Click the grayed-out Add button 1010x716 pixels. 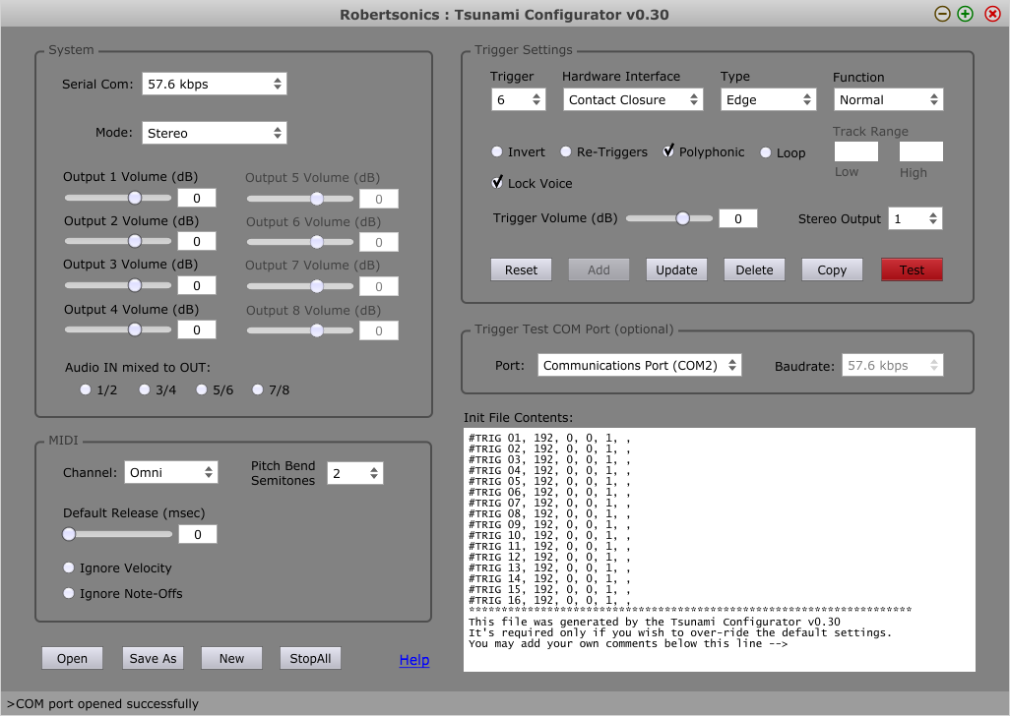[x=599, y=270]
